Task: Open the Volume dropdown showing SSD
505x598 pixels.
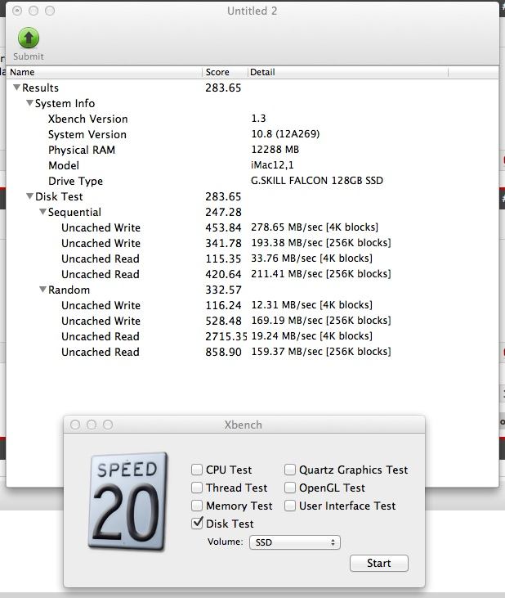Action: pyautogui.click(x=295, y=542)
